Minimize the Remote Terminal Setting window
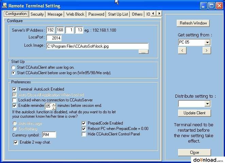The image size is (225, 163). [204, 6]
